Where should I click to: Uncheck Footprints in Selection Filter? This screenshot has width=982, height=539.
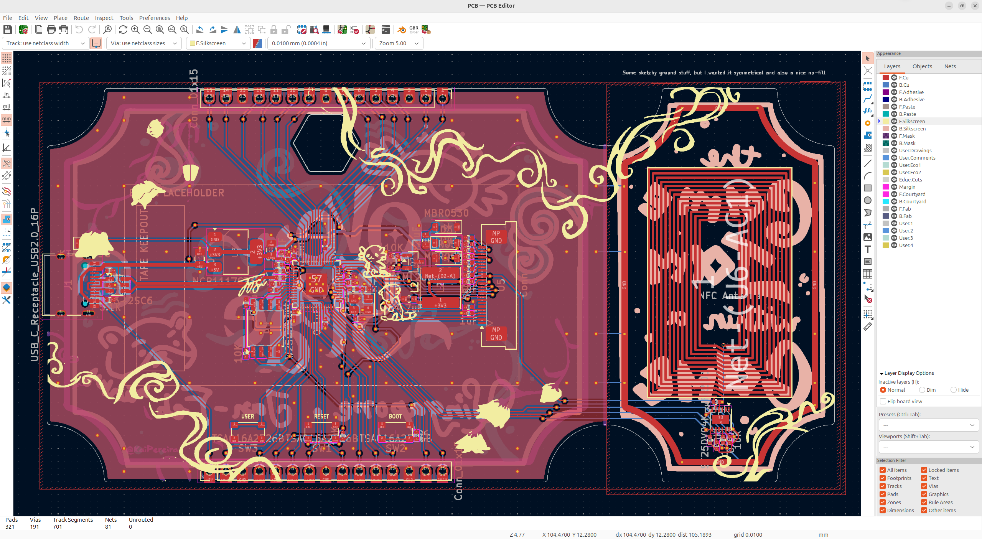pyautogui.click(x=883, y=478)
